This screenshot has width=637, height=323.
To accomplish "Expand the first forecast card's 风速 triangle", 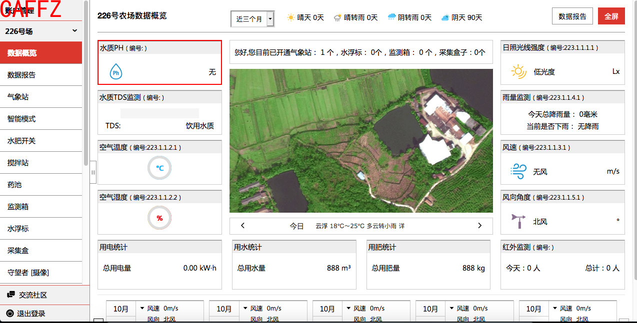I will (x=142, y=309).
